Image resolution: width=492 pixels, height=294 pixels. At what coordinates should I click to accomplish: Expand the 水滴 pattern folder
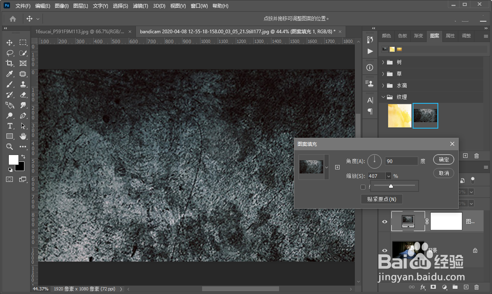click(x=383, y=85)
